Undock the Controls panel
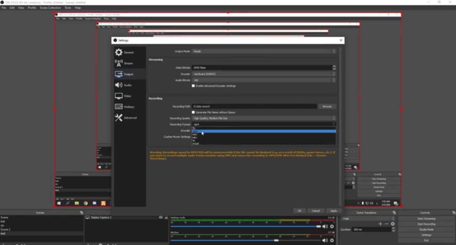Screen dimensions: 456x245 pos(454,213)
